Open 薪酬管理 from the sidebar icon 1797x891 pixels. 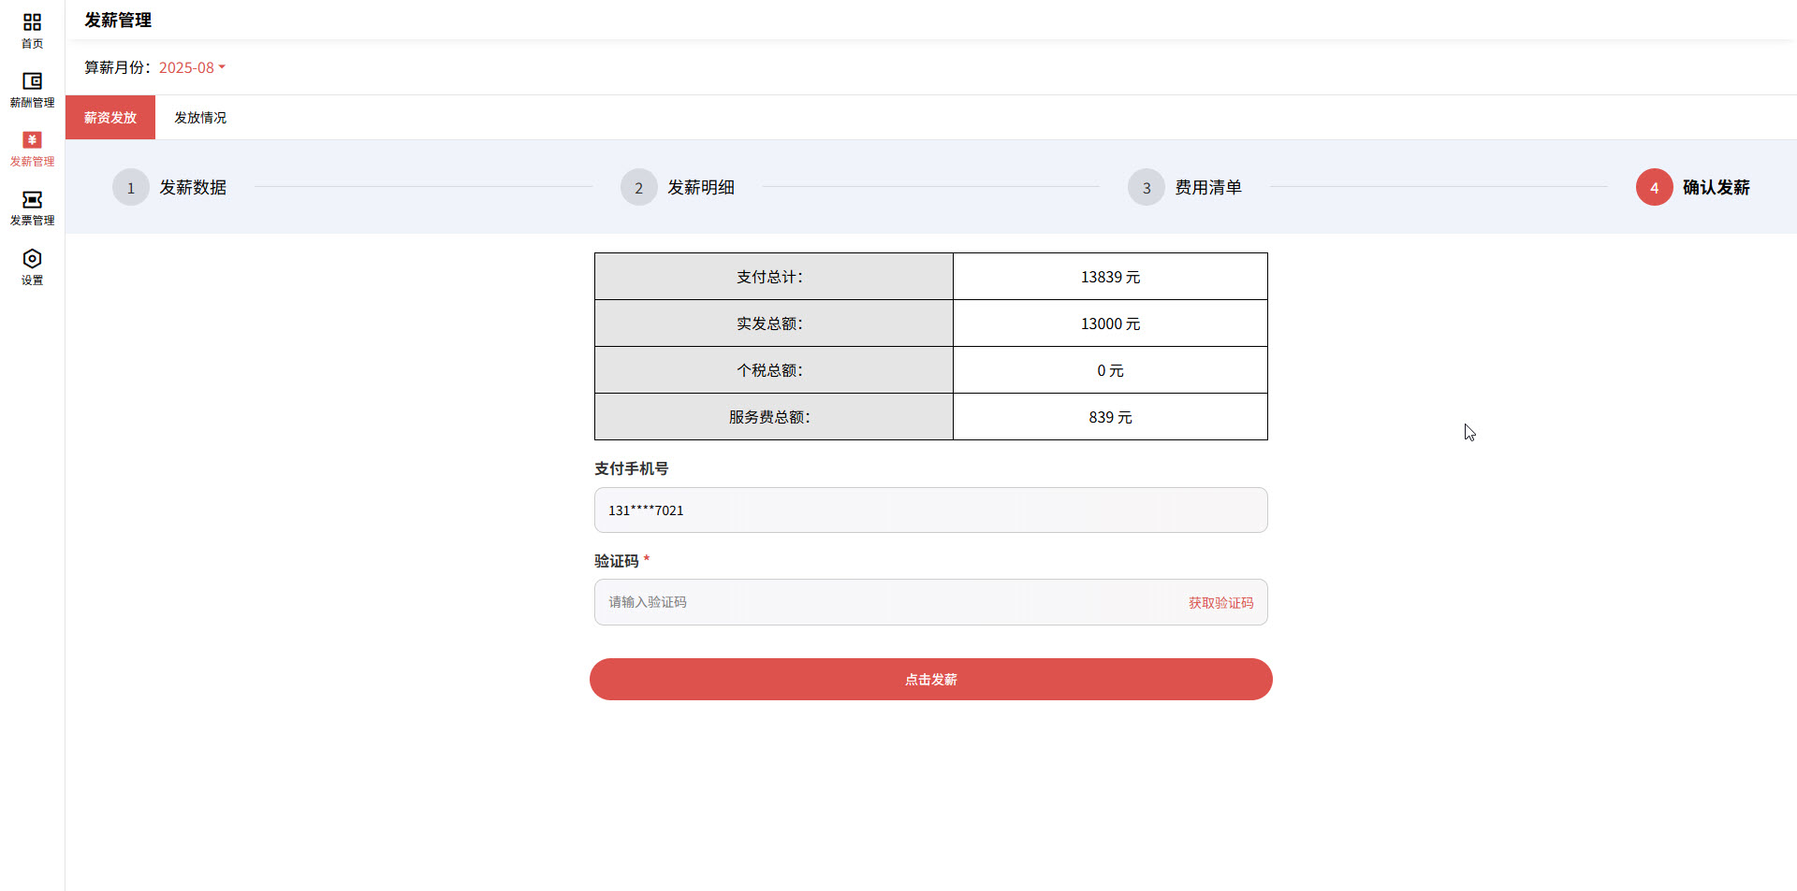(32, 88)
